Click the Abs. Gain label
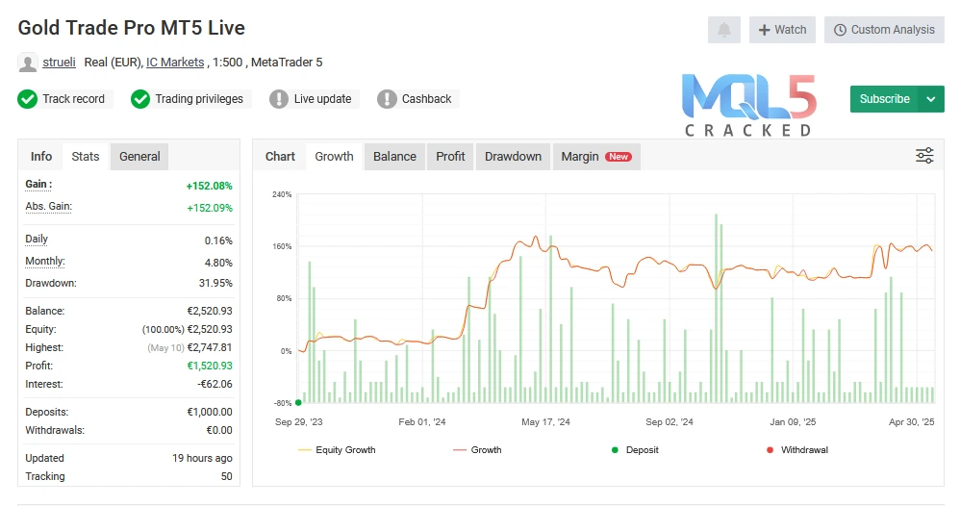The height and width of the screenshot is (506, 960). (48, 206)
